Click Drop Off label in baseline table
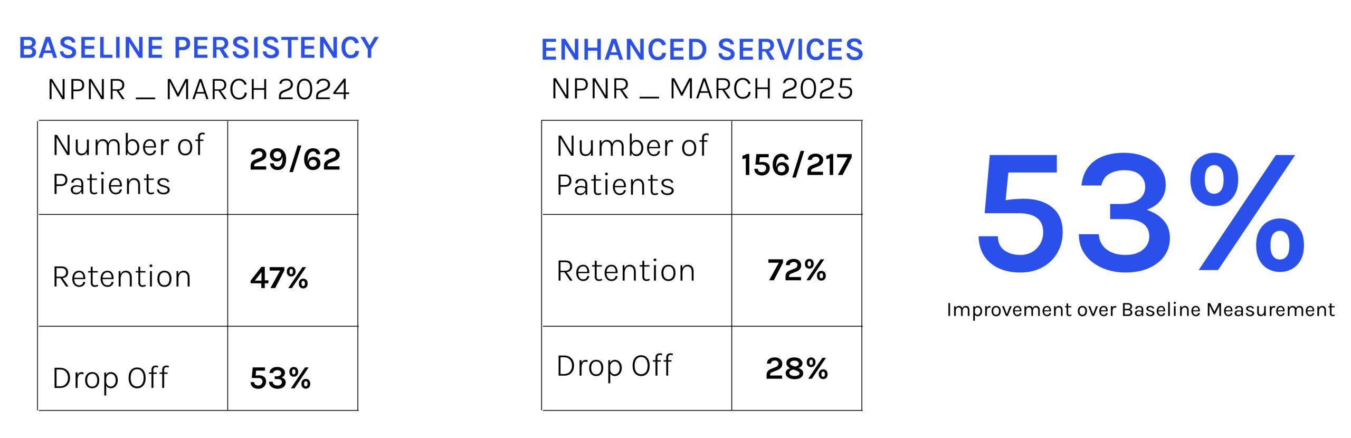The image size is (1351, 438). pyautogui.click(x=110, y=379)
